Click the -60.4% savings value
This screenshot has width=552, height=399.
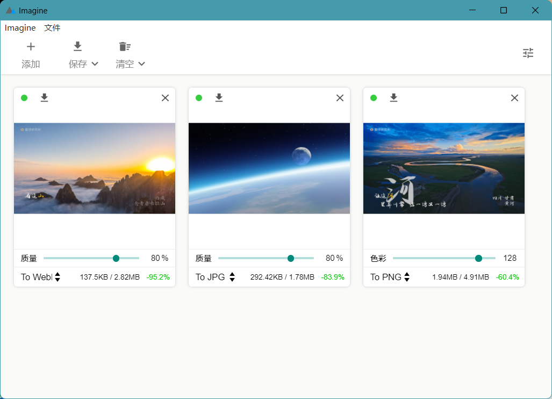click(x=507, y=277)
